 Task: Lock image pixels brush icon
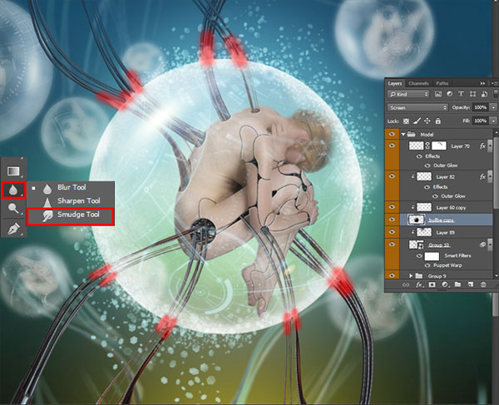click(x=417, y=121)
